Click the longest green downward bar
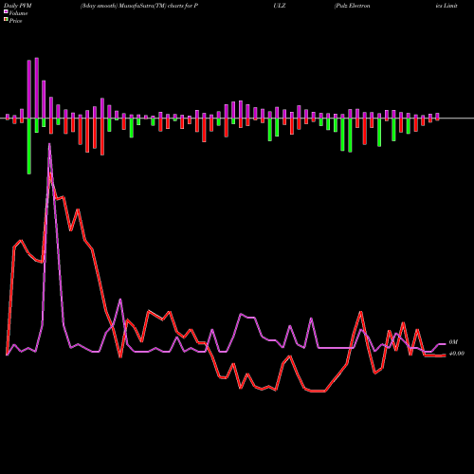Image resolution: width=474 pixels, height=474 pixels. (x=29, y=146)
